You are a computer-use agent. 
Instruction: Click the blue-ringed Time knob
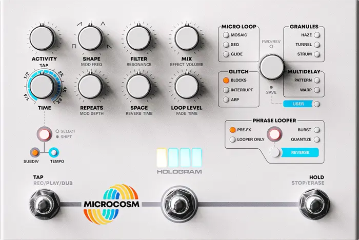42,87
